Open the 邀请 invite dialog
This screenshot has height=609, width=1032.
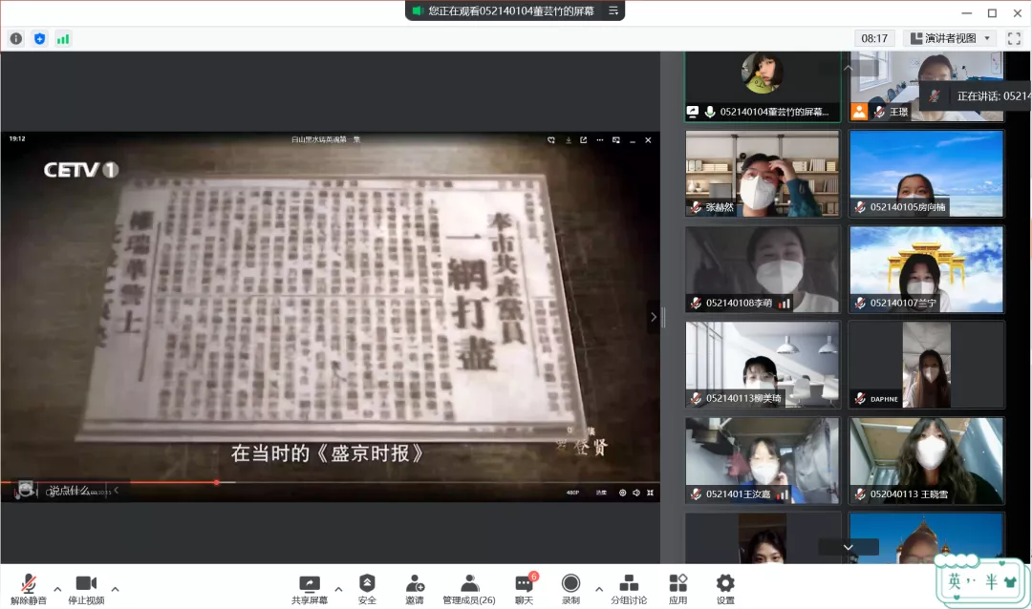pos(415,589)
